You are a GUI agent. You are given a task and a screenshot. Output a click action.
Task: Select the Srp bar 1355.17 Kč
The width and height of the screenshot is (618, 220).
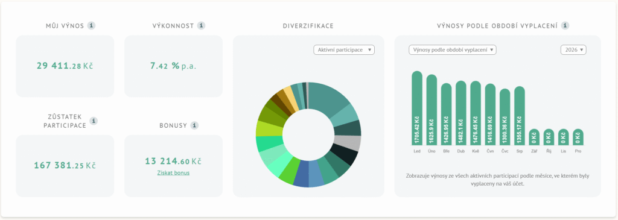pos(520,115)
